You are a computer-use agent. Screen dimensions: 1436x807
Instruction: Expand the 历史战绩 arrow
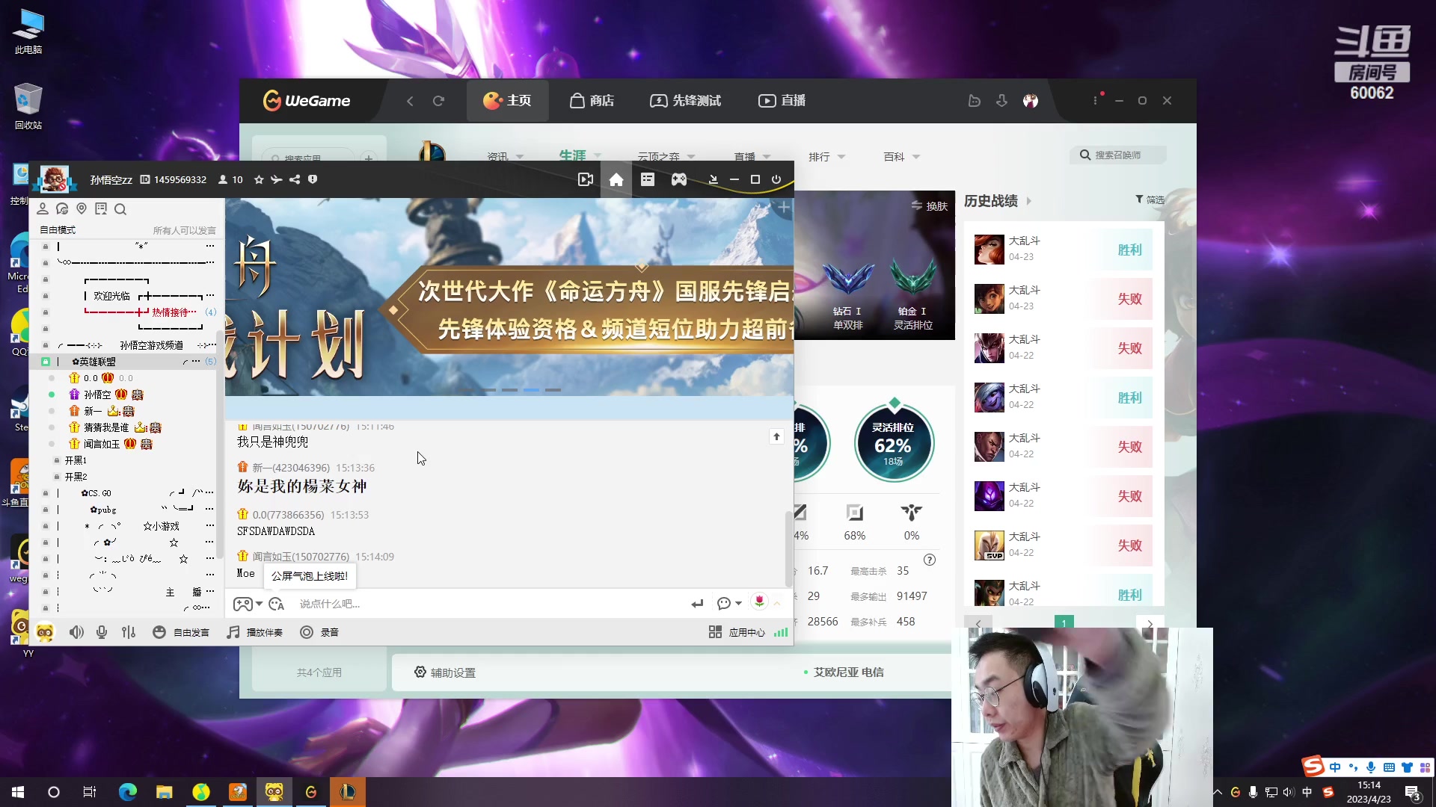tap(1029, 201)
